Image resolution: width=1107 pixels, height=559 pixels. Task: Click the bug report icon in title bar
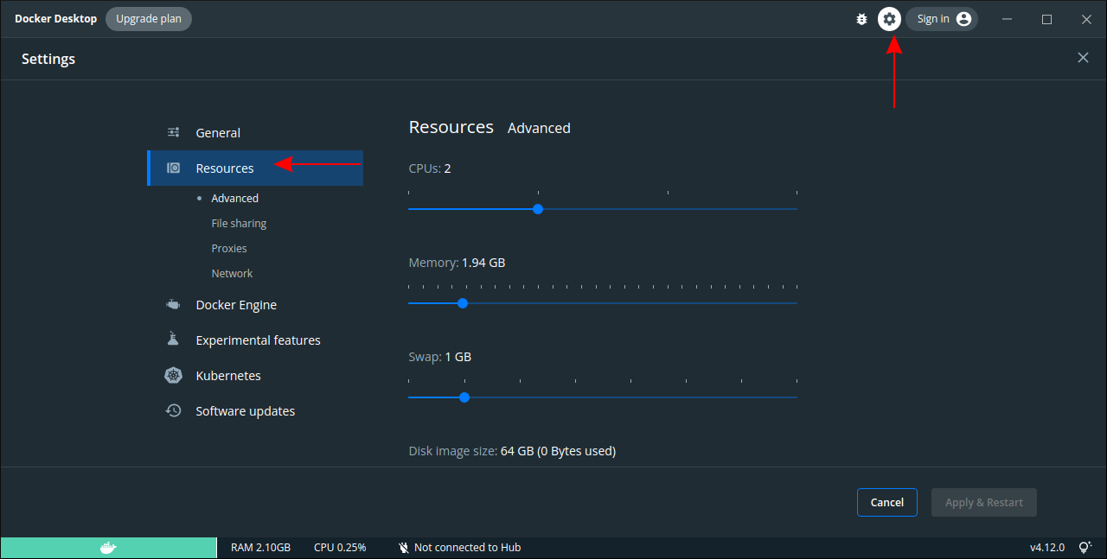click(861, 18)
